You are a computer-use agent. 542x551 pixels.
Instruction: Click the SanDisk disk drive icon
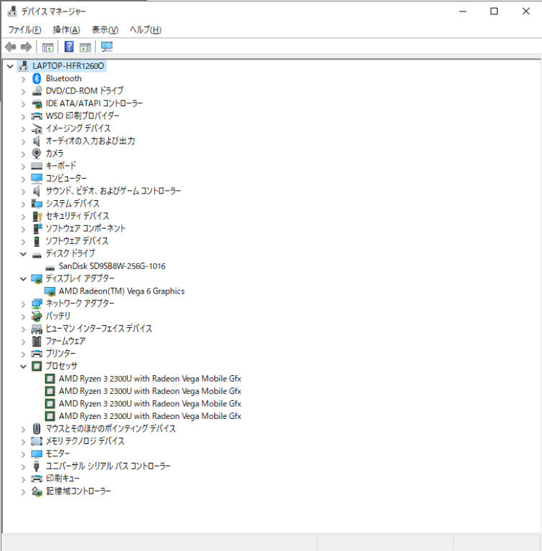tap(50, 268)
